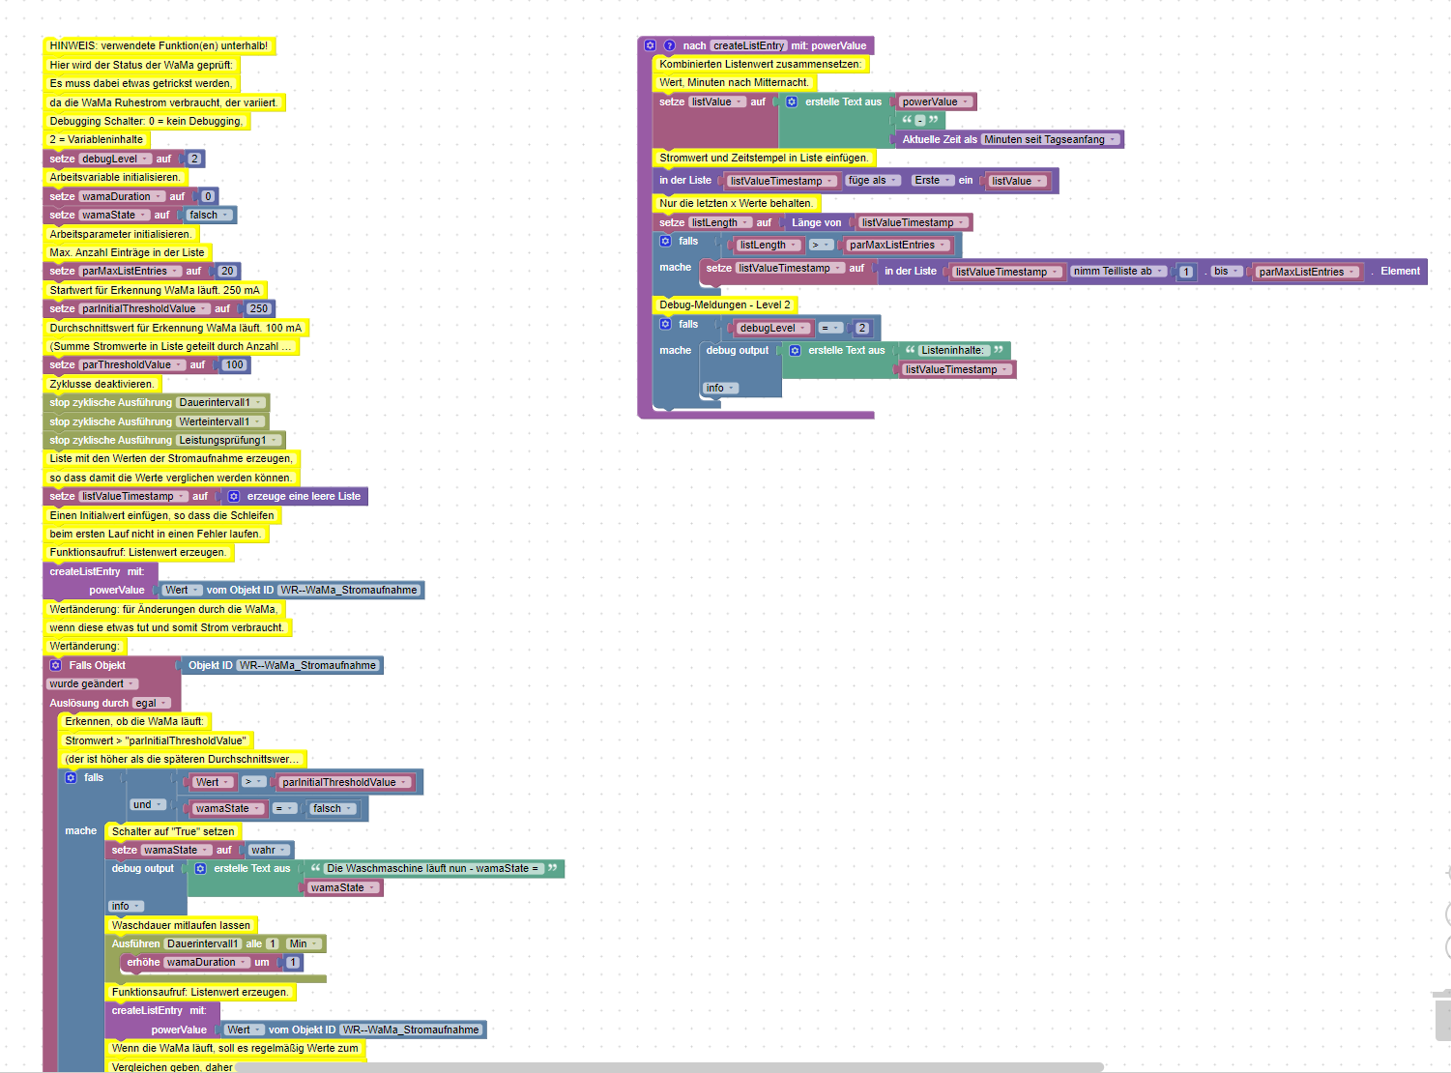
Task: Open powerValue variable dropdown in erstelle Text aus
Action: [x=935, y=101]
